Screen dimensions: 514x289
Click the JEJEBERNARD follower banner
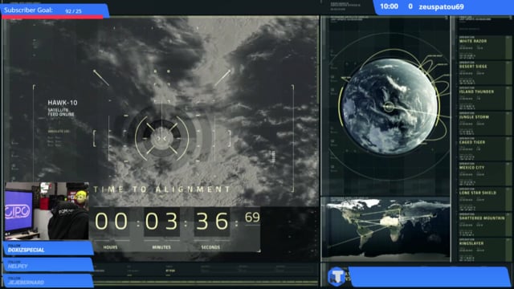(x=48, y=281)
